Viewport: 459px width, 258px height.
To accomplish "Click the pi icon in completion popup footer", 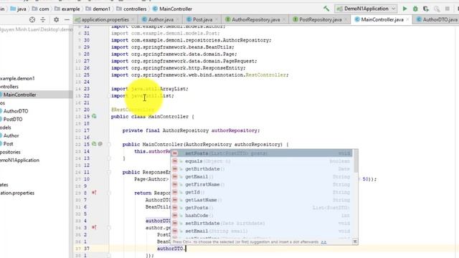I will pos(355,242).
